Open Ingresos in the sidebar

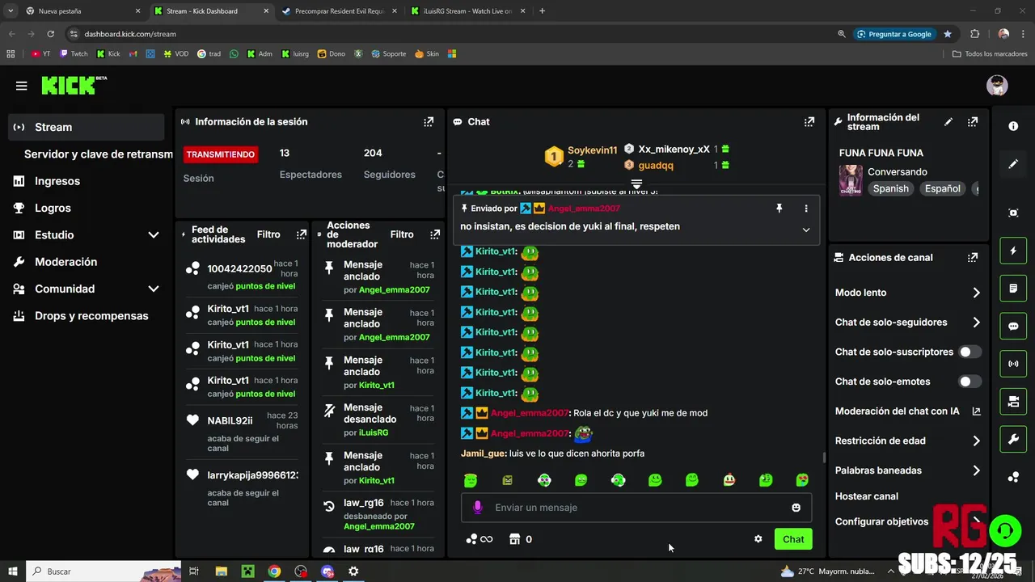[87, 181]
